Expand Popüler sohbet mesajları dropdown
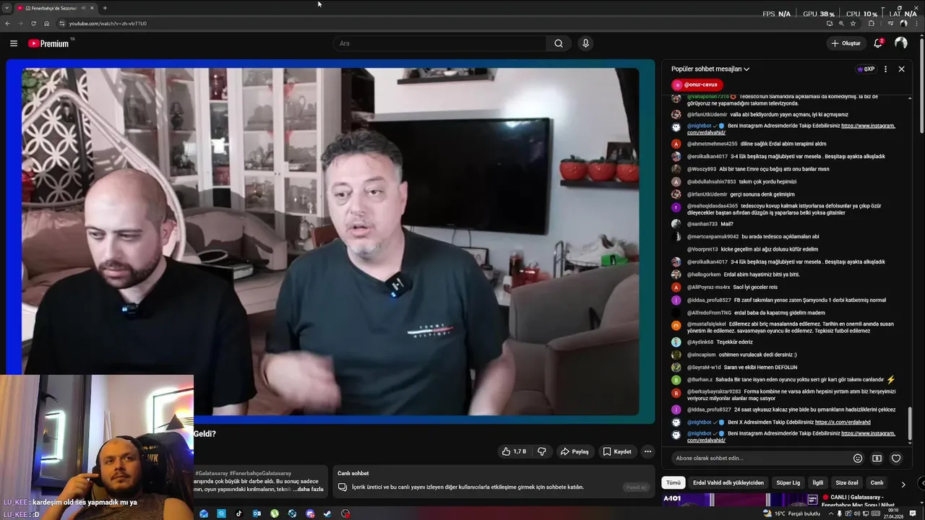Viewport: 925px width, 520px height. pyautogui.click(x=710, y=69)
